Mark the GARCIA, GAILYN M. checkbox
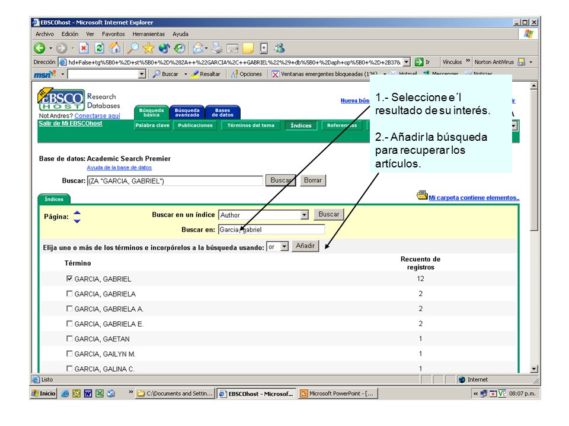This screenshot has height=426, width=569. [x=69, y=353]
